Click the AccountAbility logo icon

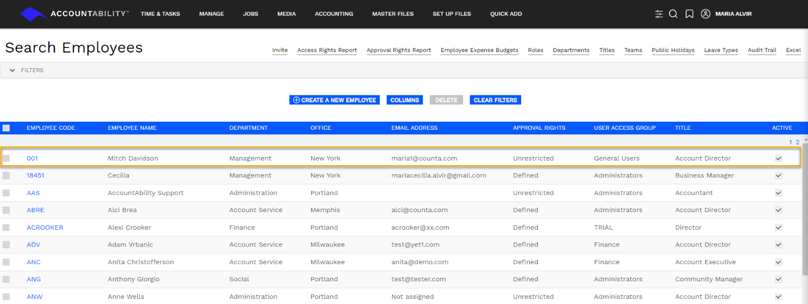pyautogui.click(x=33, y=14)
